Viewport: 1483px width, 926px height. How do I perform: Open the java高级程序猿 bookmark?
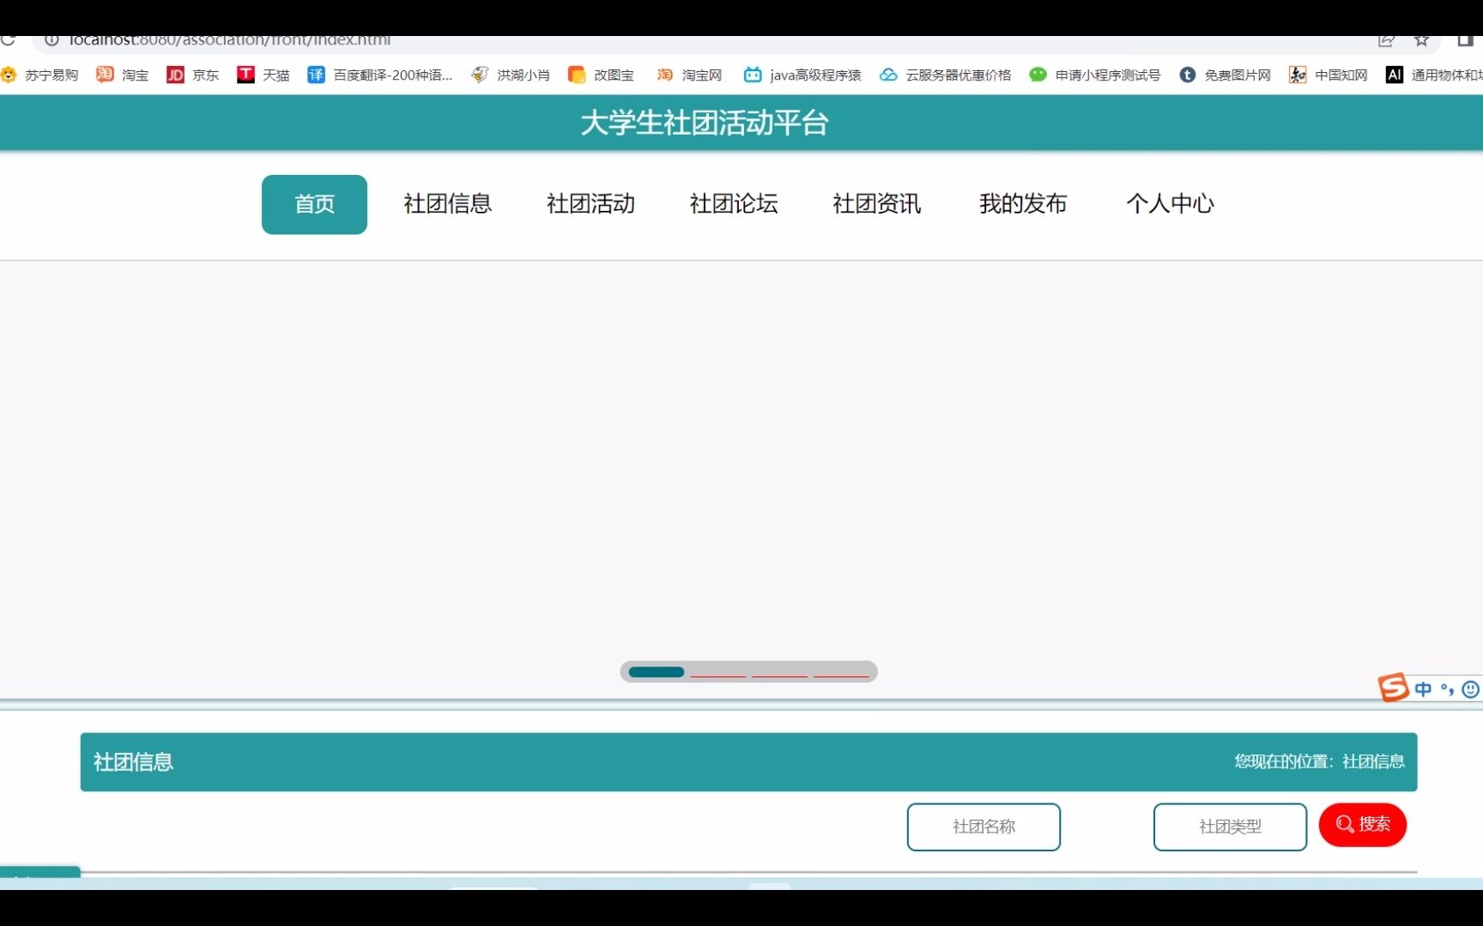click(x=802, y=75)
